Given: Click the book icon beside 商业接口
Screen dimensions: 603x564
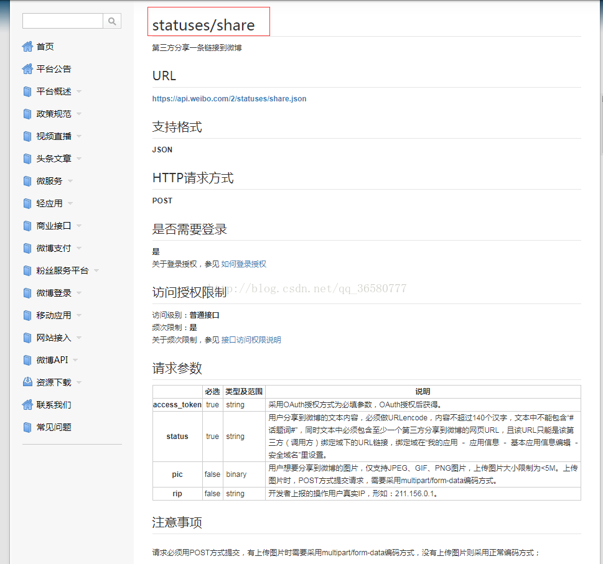Looking at the screenshot, I should click(27, 226).
